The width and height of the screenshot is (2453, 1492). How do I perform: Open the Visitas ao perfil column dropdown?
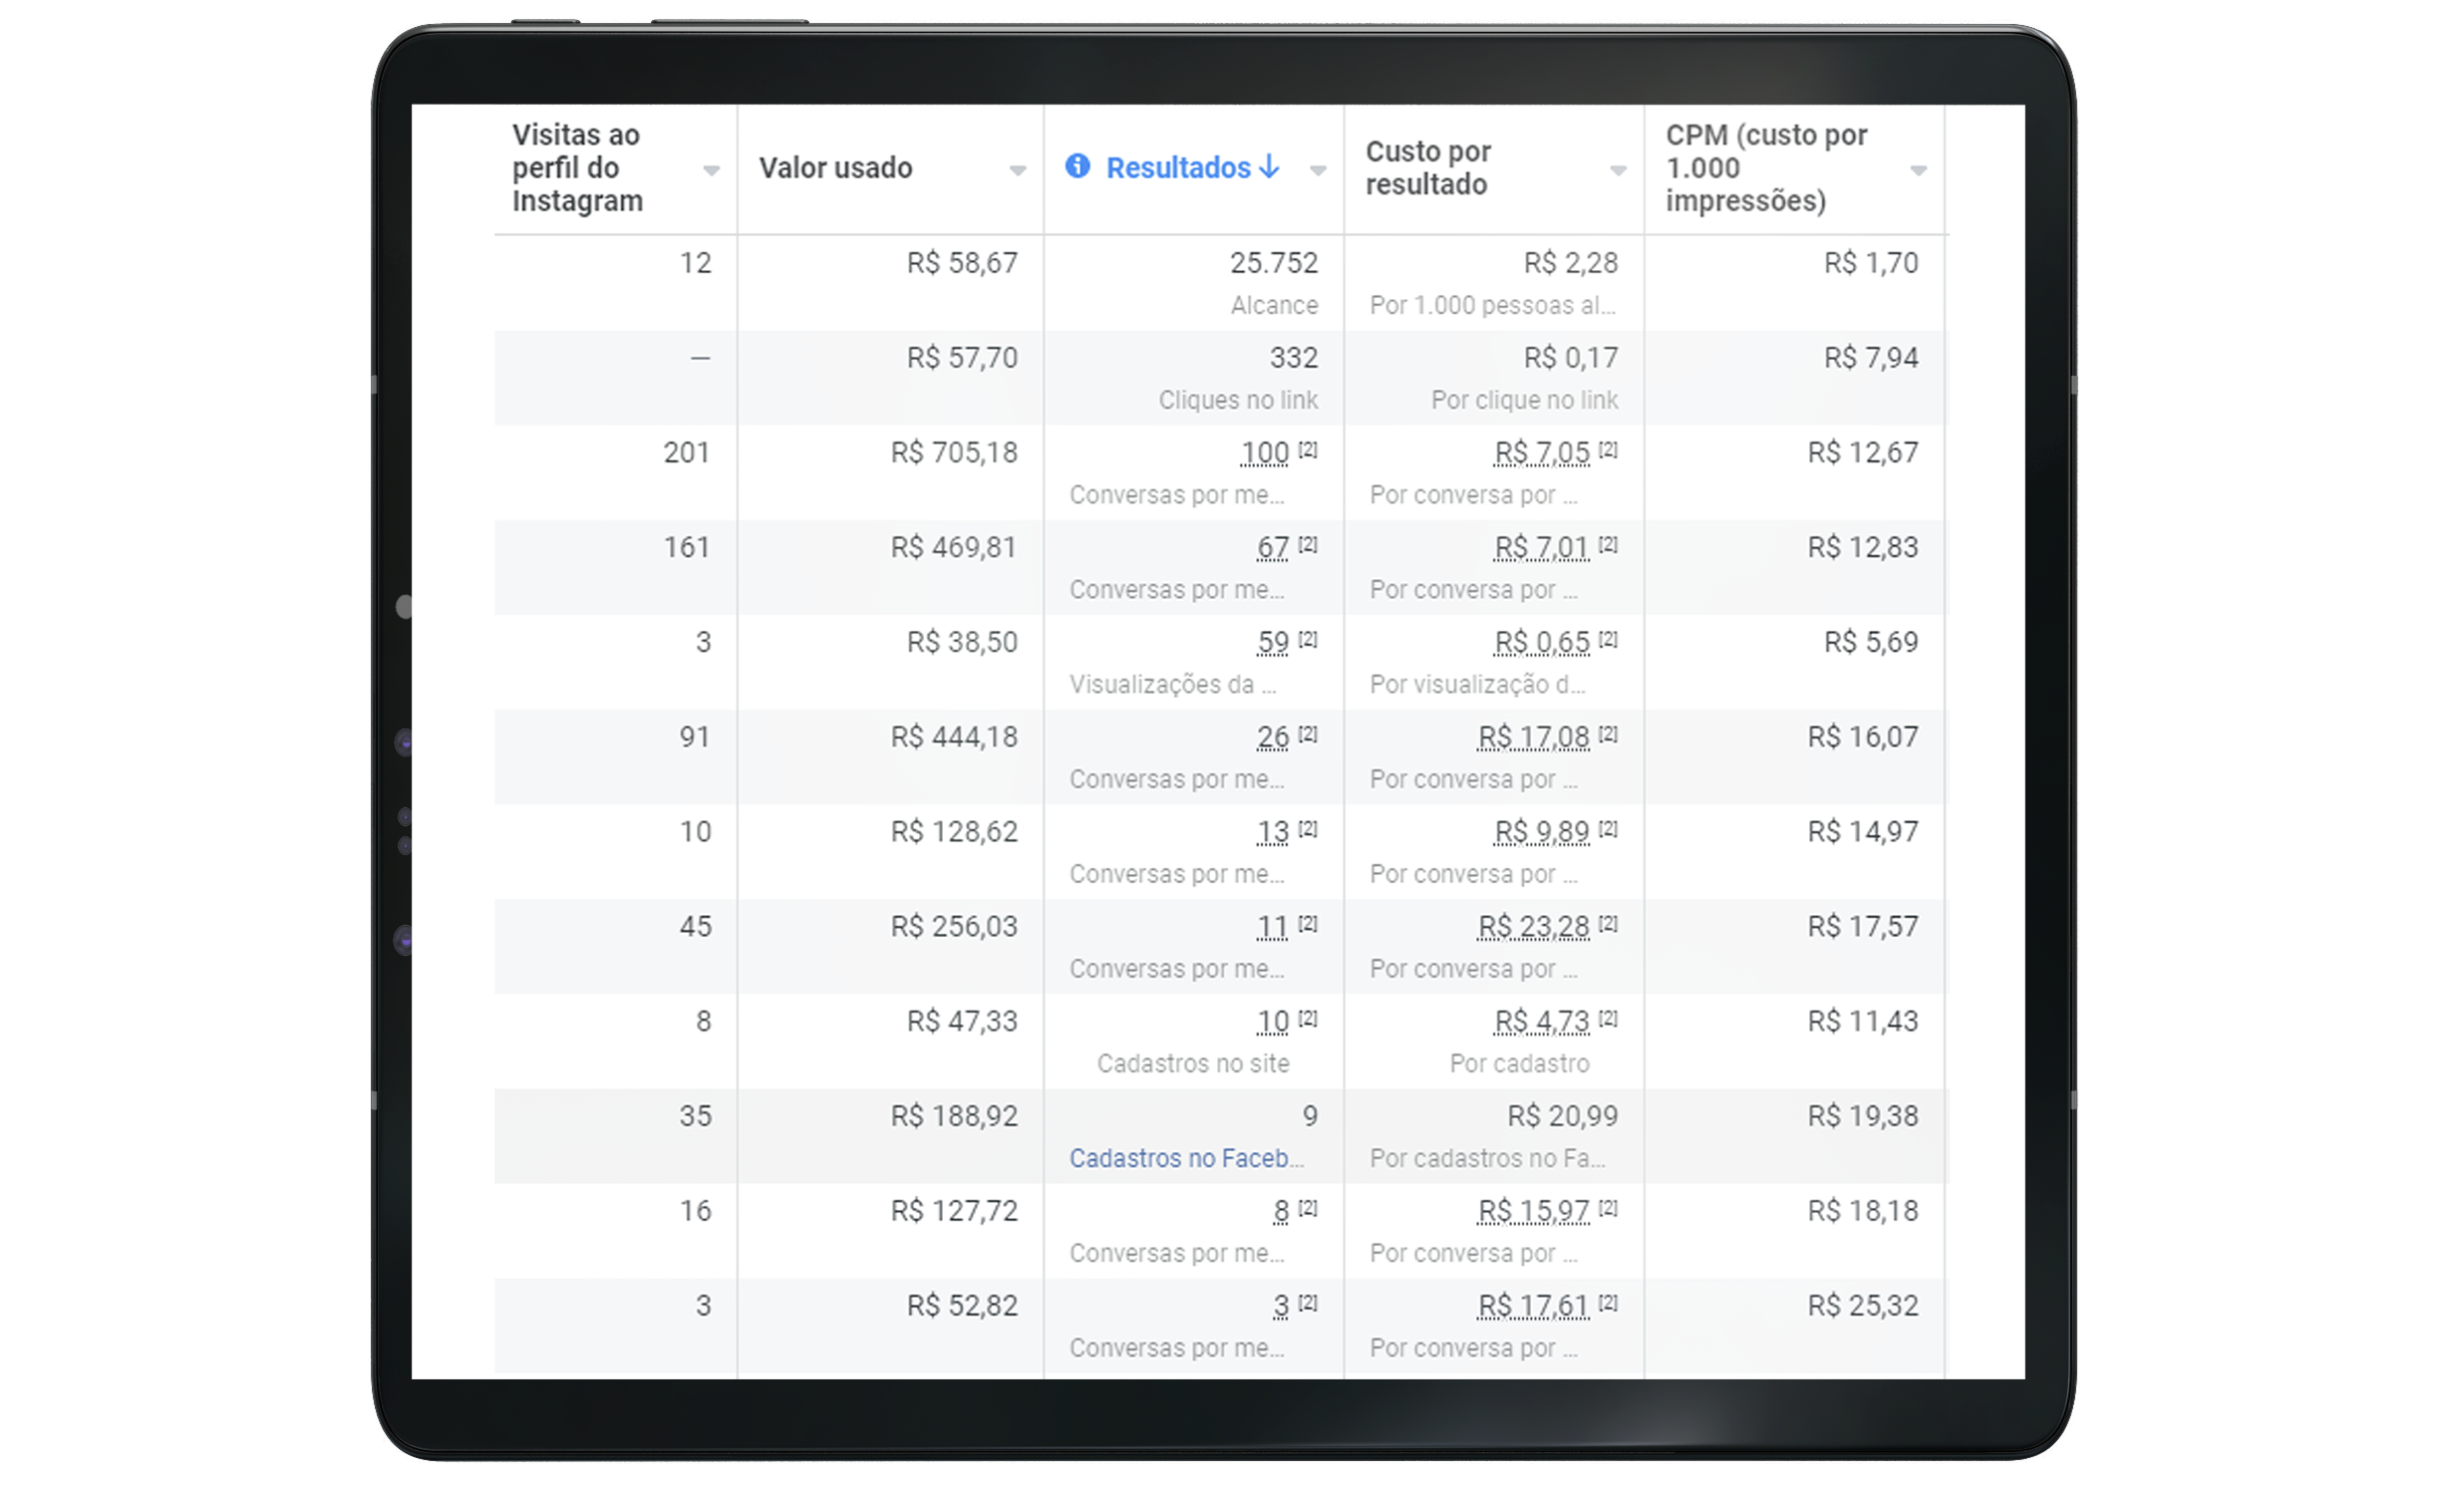click(x=711, y=170)
